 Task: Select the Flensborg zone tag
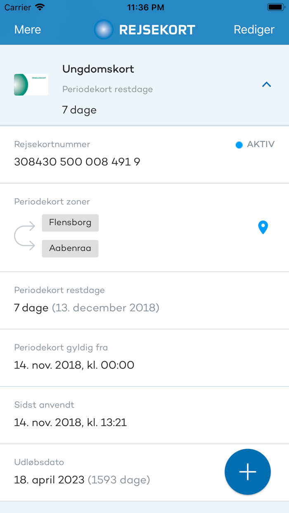[70, 222]
